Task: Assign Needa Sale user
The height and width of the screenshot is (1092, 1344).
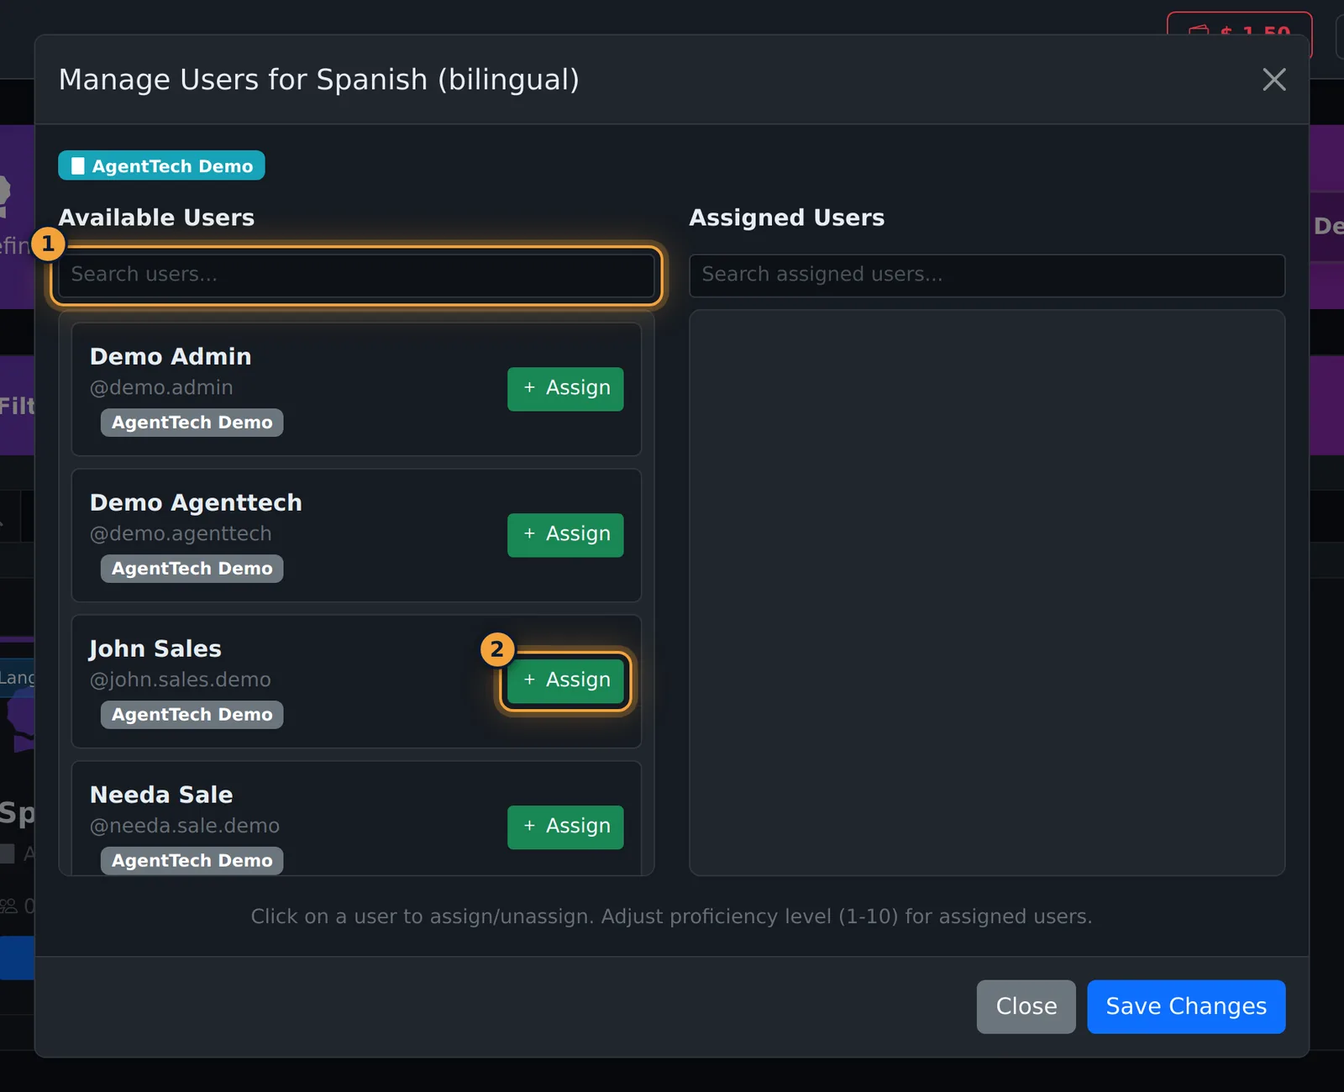Action: click(x=565, y=827)
